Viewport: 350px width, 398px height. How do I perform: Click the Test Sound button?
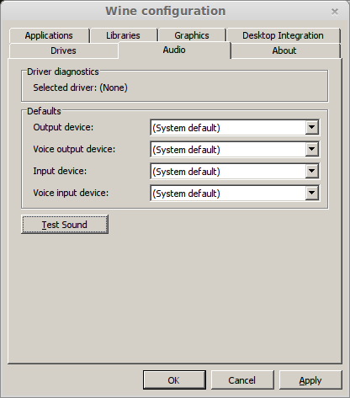[x=65, y=225]
